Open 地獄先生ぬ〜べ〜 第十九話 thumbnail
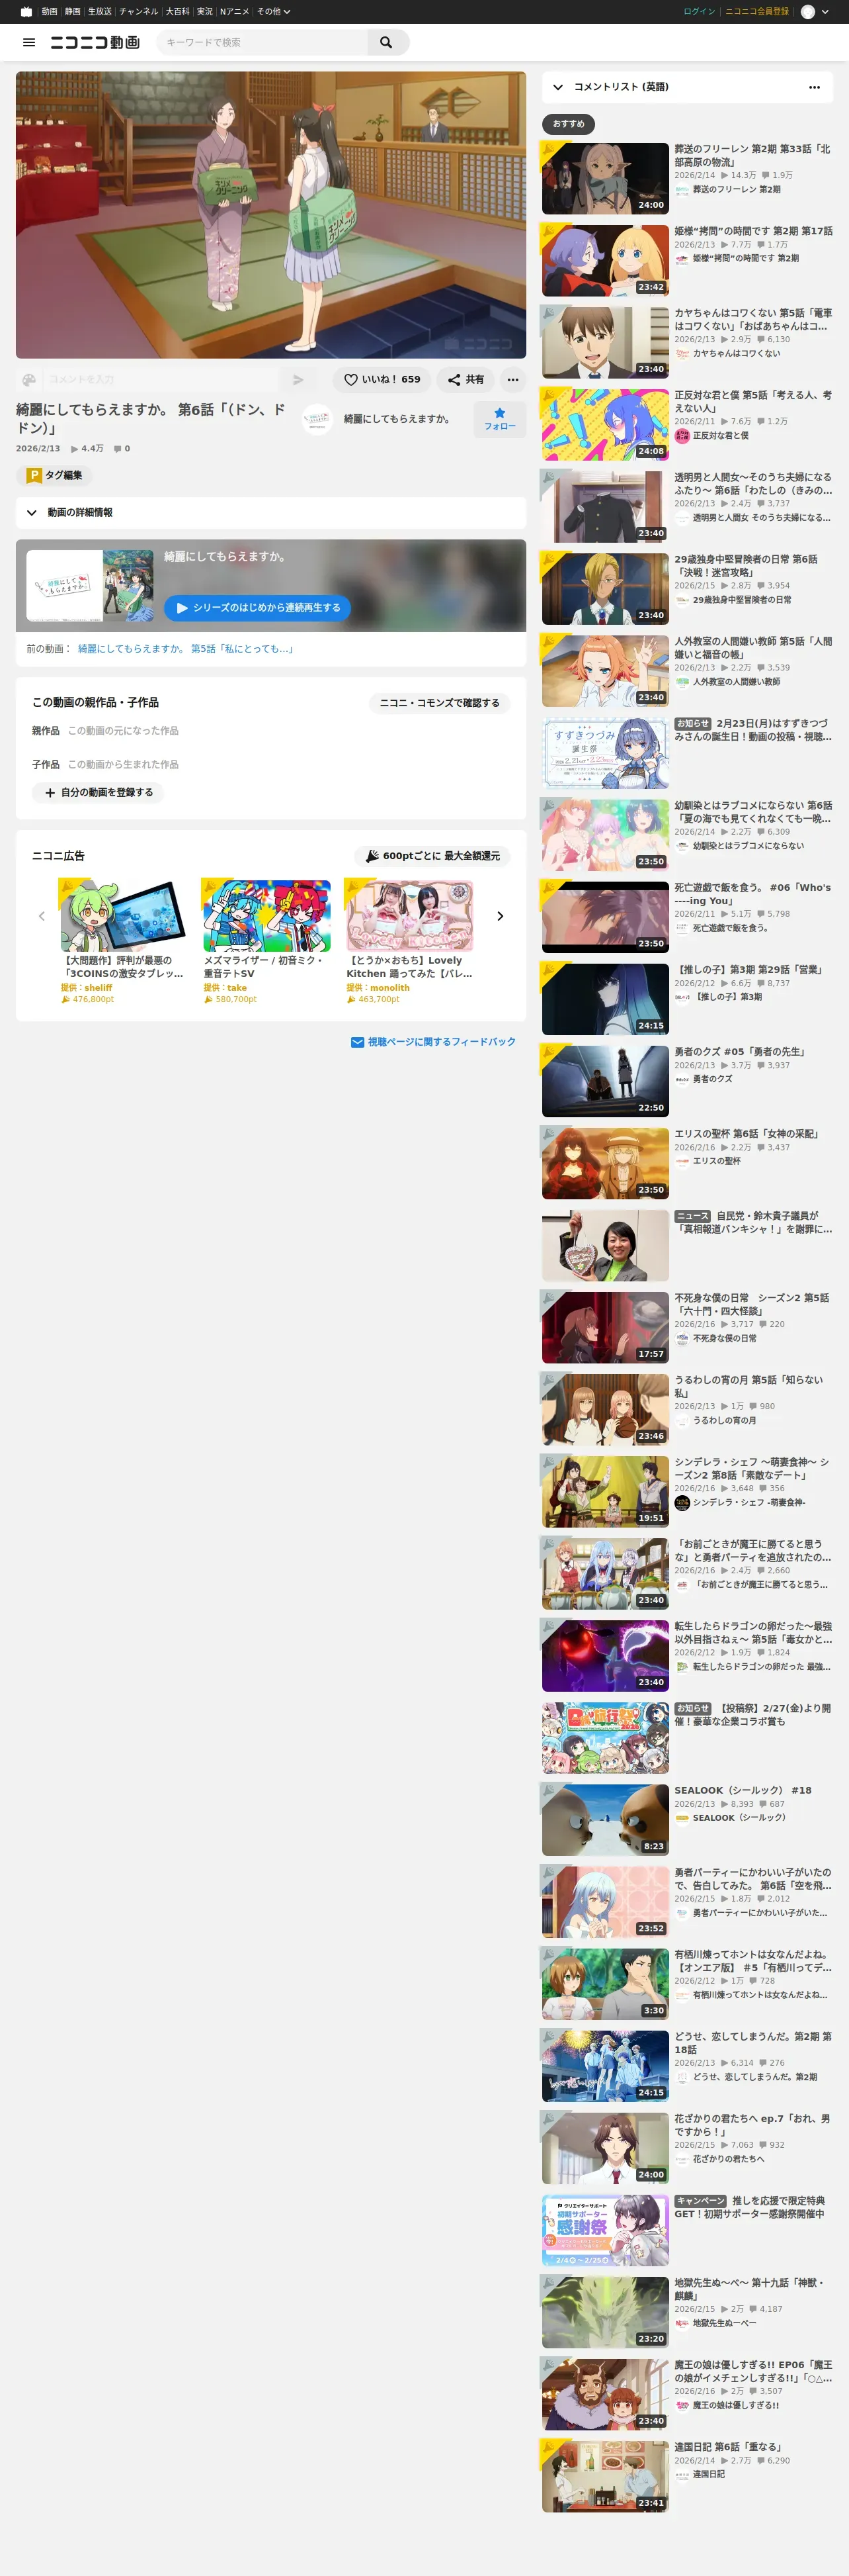 tap(605, 2312)
